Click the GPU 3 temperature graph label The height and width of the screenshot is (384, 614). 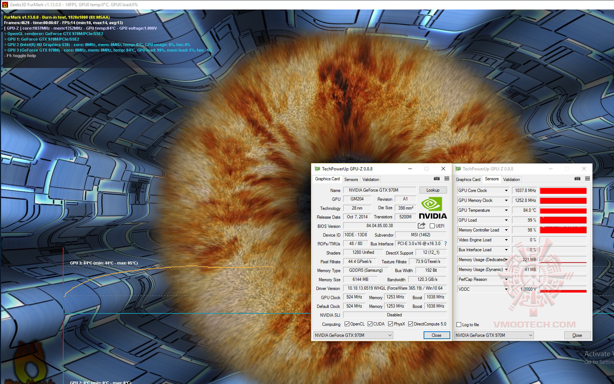[x=104, y=263]
